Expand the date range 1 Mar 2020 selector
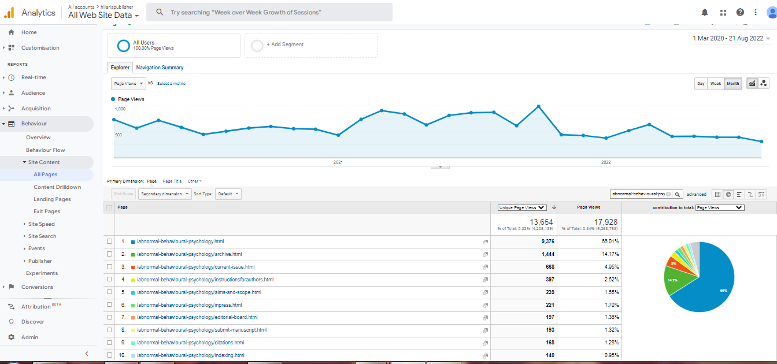Viewport: 777px width, 364px height. pyautogui.click(x=731, y=38)
